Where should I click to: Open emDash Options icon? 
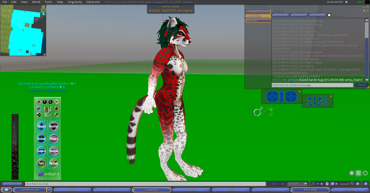[x=54, y=163]
